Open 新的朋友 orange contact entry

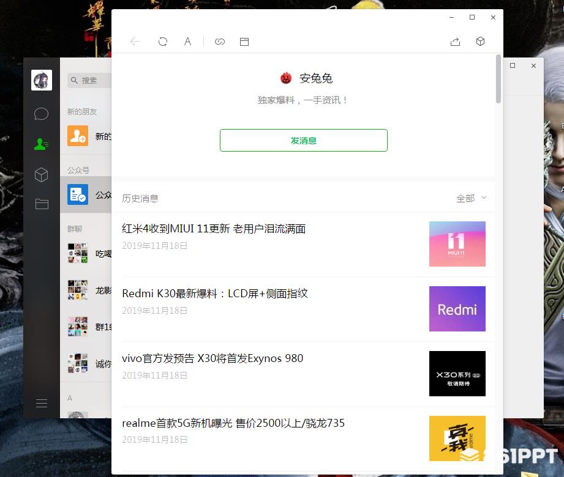(x=86, y=136)
